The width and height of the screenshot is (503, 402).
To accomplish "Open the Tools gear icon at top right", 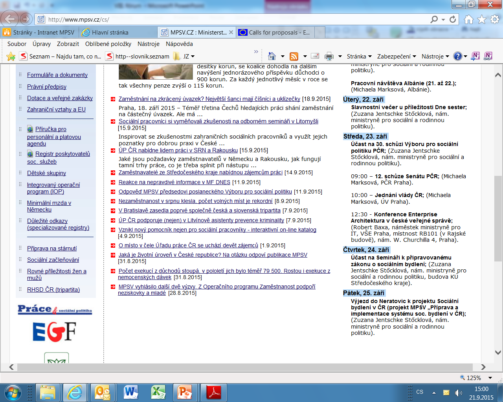I will click(495, 19).
